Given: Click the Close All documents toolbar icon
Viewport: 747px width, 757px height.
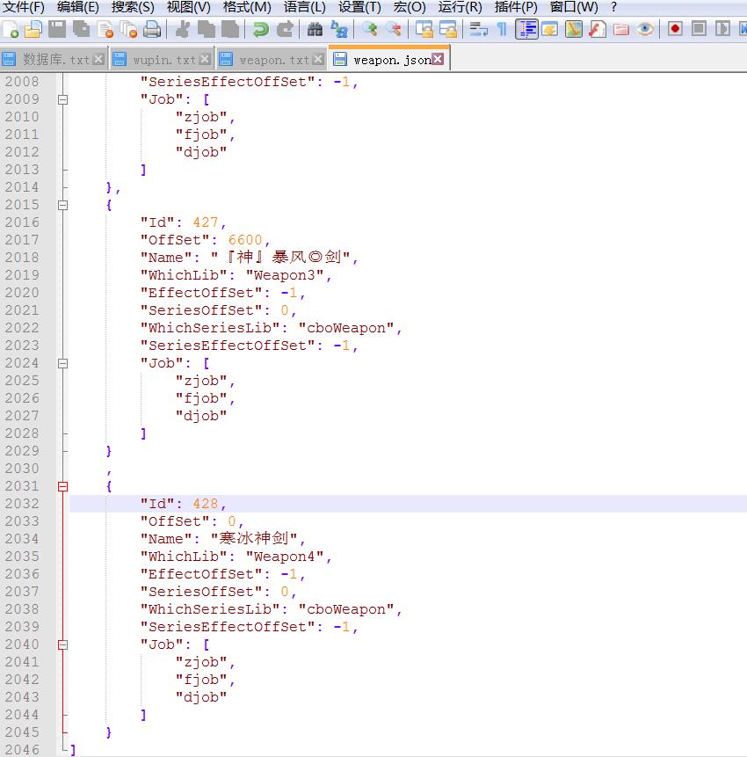Looking at the screenshot, I should point(128,29).
